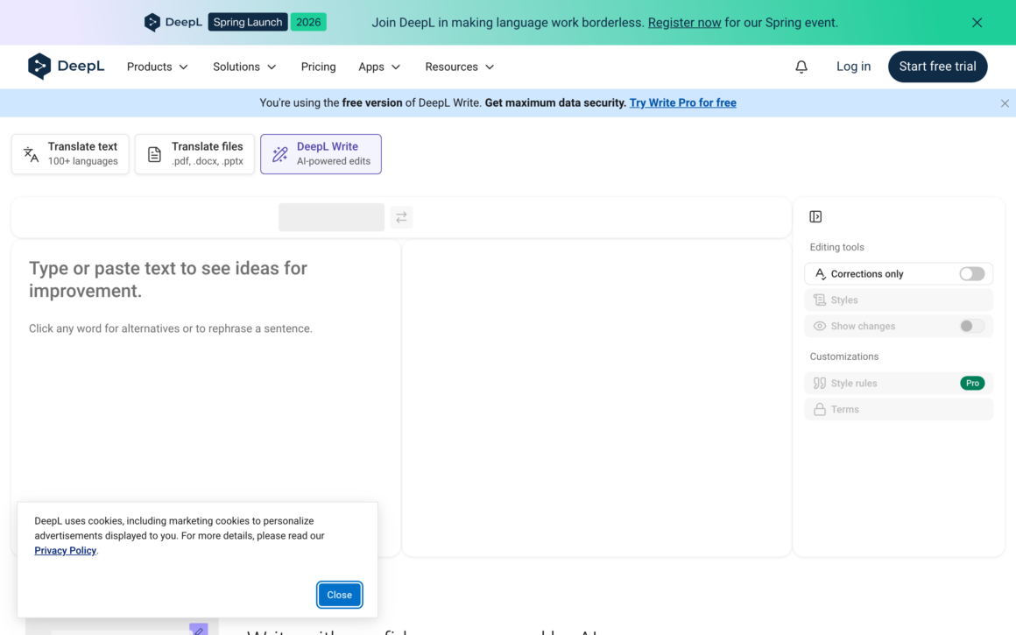Open the Privacy Policy link
The height and width of the screenshot is (635, 1016).
click(x=66, y=551)
